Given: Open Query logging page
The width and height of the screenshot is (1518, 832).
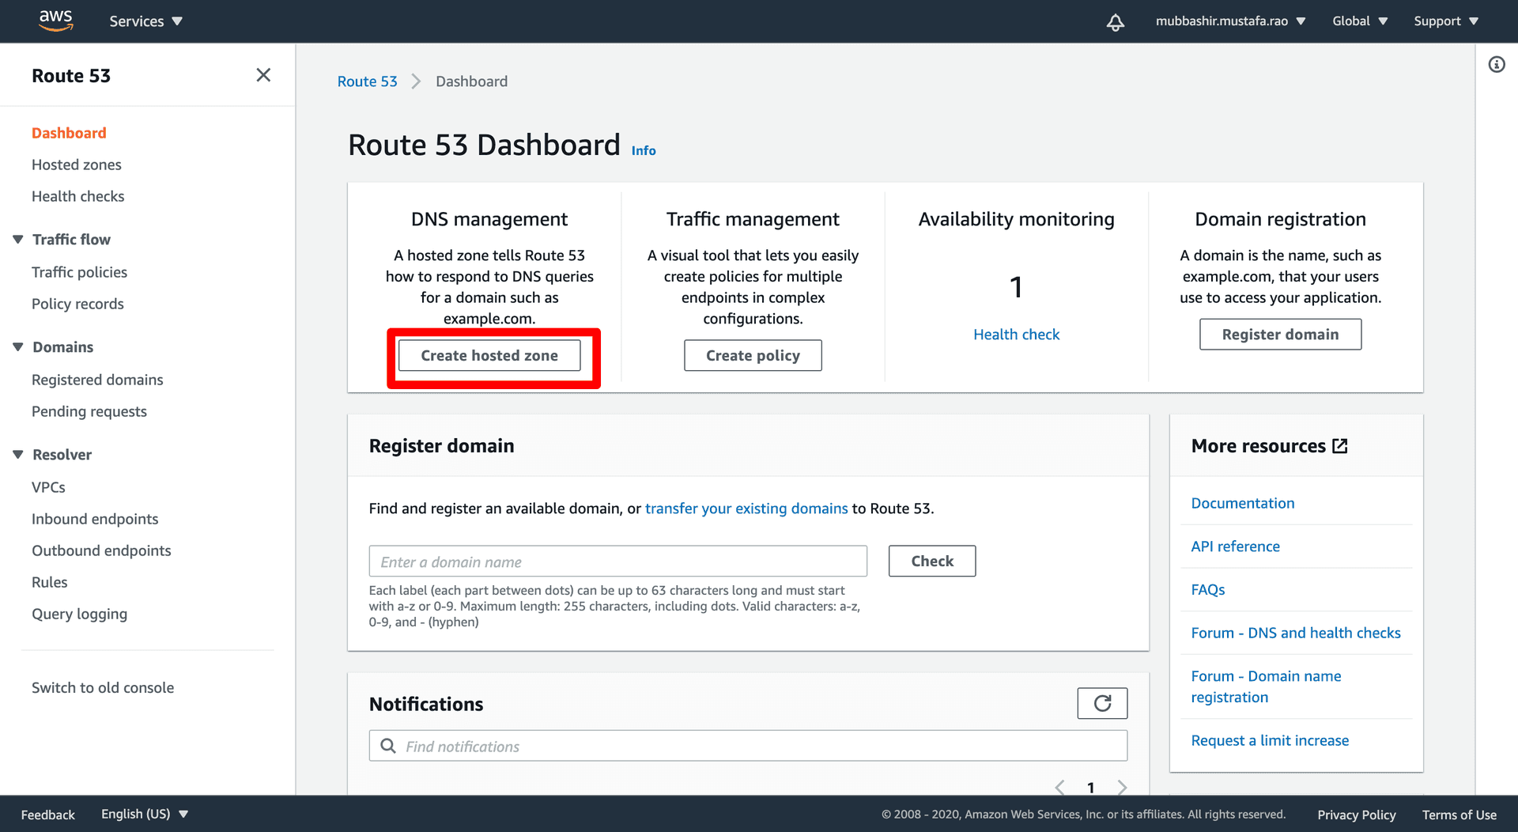Looking at the screenshot, I should tap(79, 614).
